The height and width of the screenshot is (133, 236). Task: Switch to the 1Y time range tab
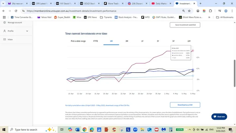(142, 41)
